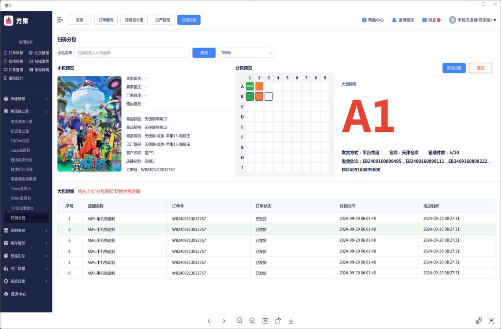Image resolution: width=501 pixels, height=329 pixels.
Task: Zoom out the image viewer
Action: (239, 321)
